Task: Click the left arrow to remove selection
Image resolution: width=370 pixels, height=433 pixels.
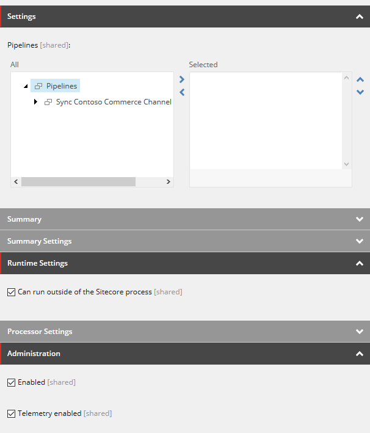Action: pos(182,92)
